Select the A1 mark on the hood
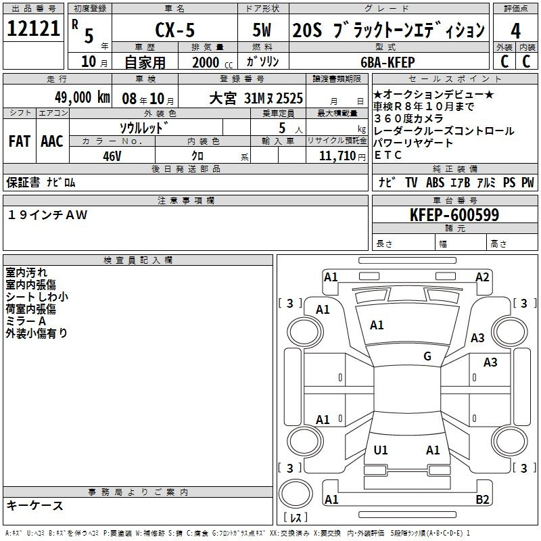Image resolution: width=541 pixels, height=541 pixels. [377, 325]
